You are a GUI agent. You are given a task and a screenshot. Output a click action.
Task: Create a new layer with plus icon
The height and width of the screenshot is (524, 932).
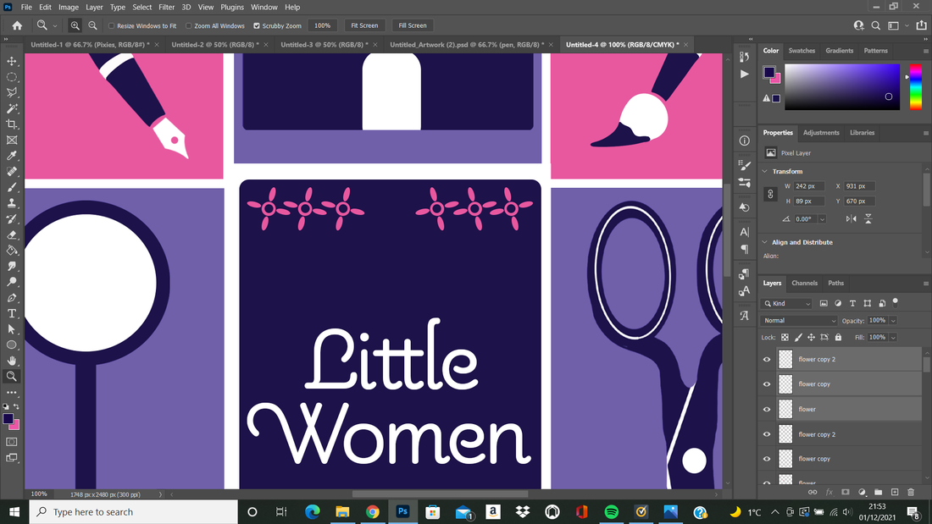click(x=895, y=492)
